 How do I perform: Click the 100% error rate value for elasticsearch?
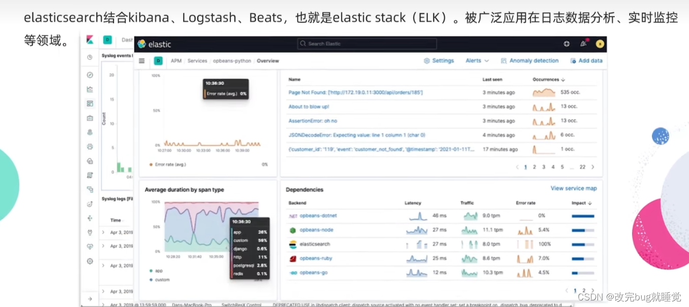coord(545,244)
